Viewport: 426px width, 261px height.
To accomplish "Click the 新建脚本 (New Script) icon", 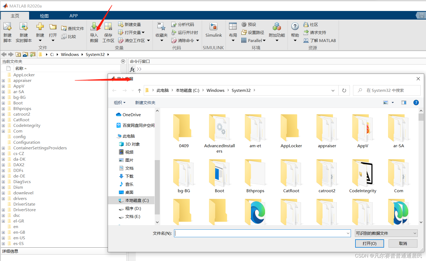I will [x=7, y=27].
